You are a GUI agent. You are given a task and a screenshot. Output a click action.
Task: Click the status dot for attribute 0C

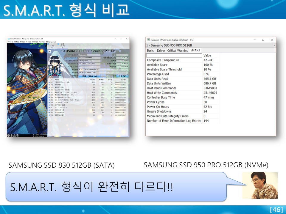coord(49,87)
